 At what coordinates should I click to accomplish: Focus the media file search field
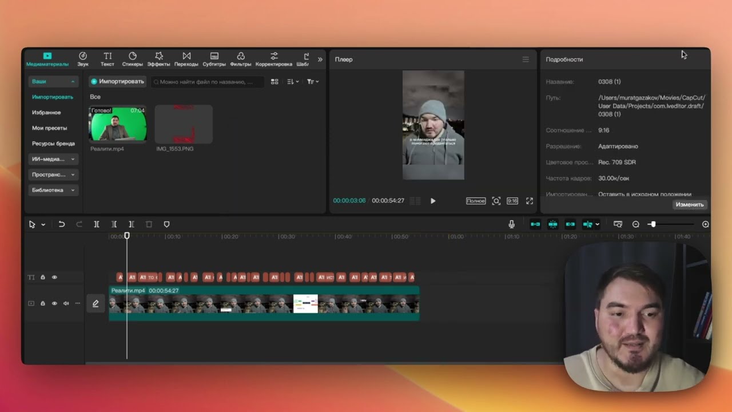click(207, 82)
